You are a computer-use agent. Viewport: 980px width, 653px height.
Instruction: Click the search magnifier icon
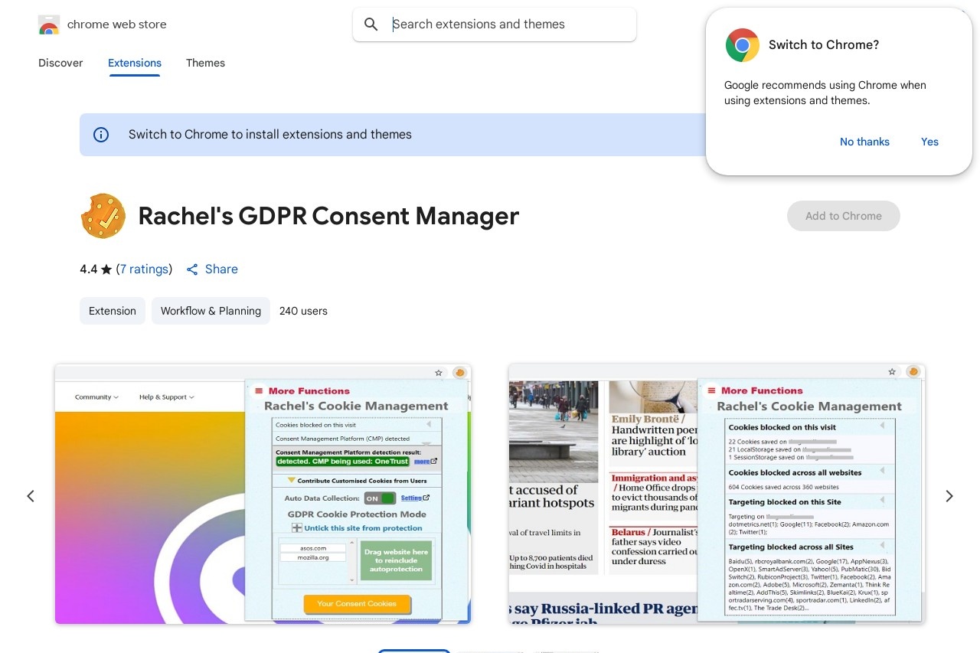(x=371, y=24)
